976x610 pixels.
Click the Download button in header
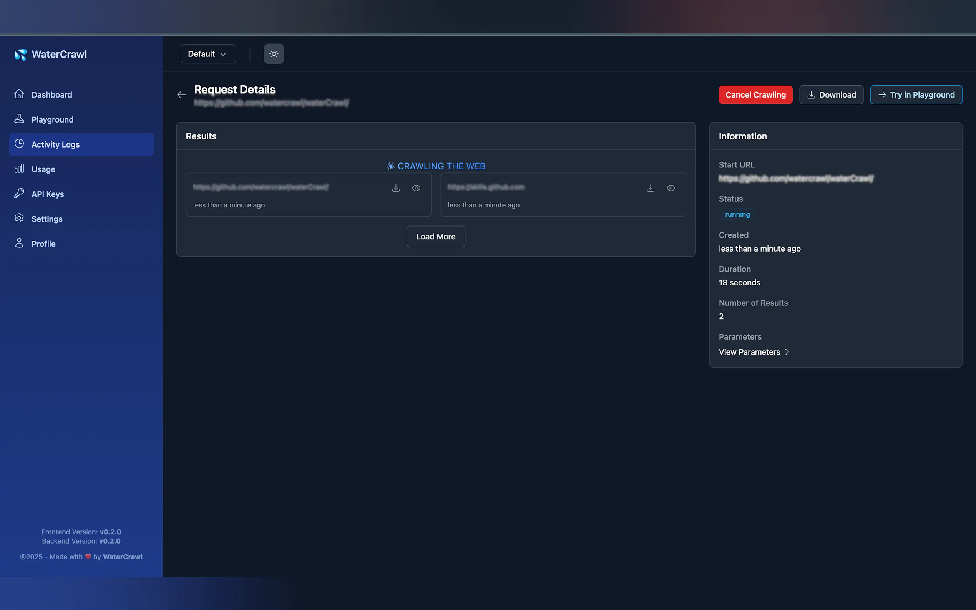pyautogui.click(x=831, y=95)
